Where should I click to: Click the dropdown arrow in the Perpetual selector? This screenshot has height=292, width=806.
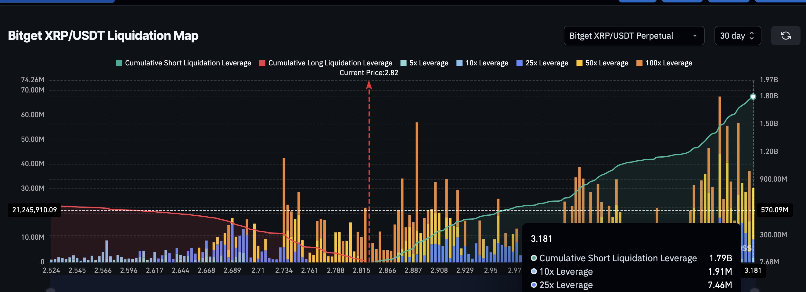pos(695,36)
